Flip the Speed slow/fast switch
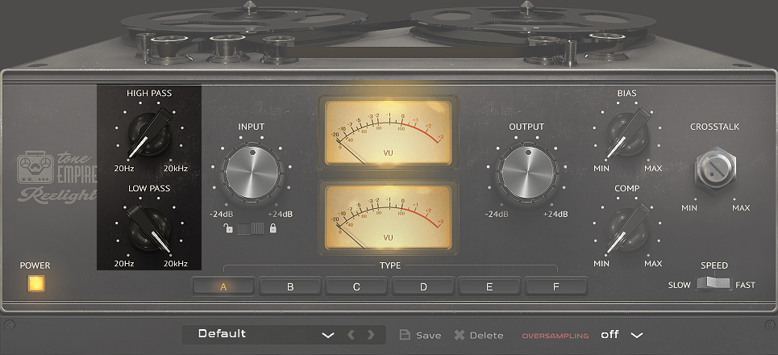The image size is (778, 355). (714, 284)
